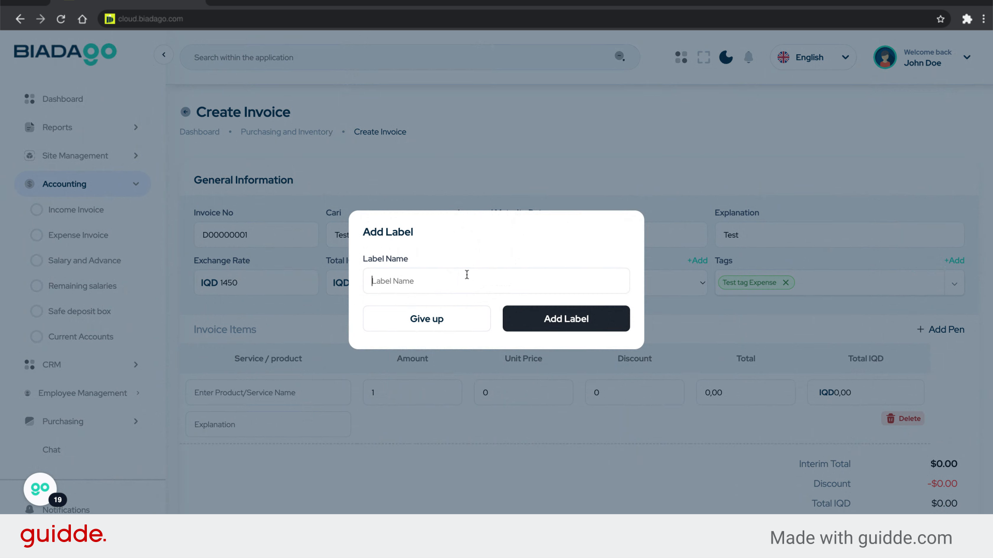Toggle dark mode moon icon
993x558 pixels.
pyautogui.click(x=726, y=57)
